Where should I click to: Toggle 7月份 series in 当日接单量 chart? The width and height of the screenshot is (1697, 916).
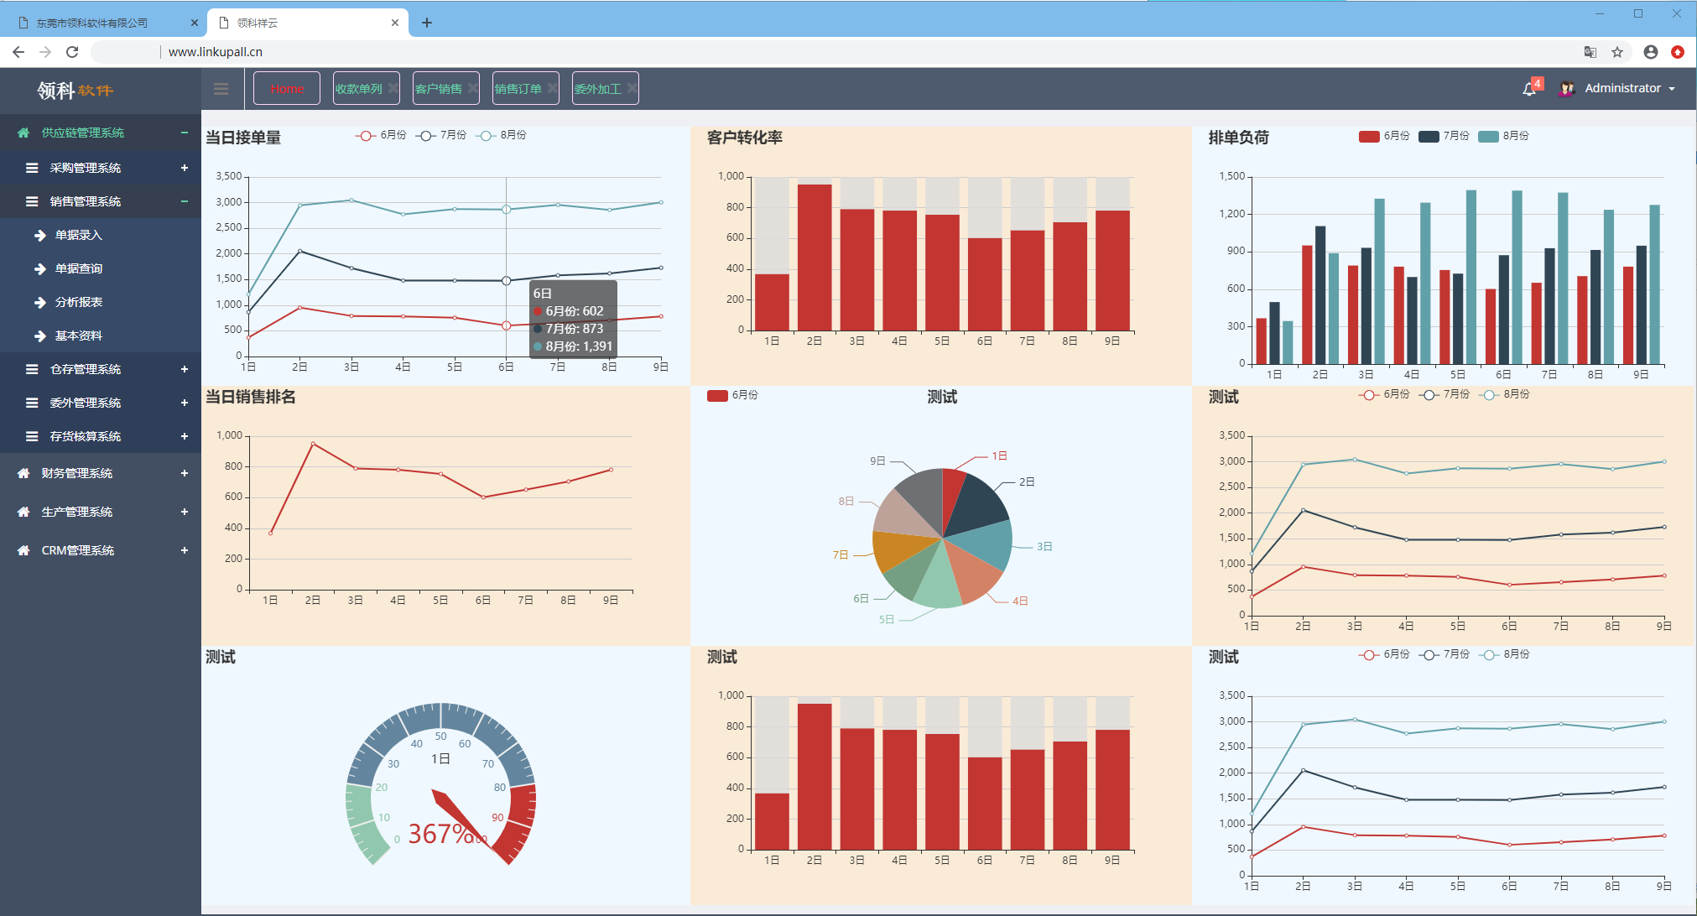click(441, 135)
